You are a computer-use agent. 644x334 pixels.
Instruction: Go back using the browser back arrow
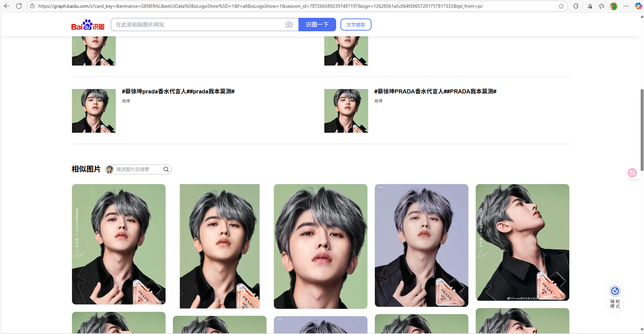[x=7, y=6]
